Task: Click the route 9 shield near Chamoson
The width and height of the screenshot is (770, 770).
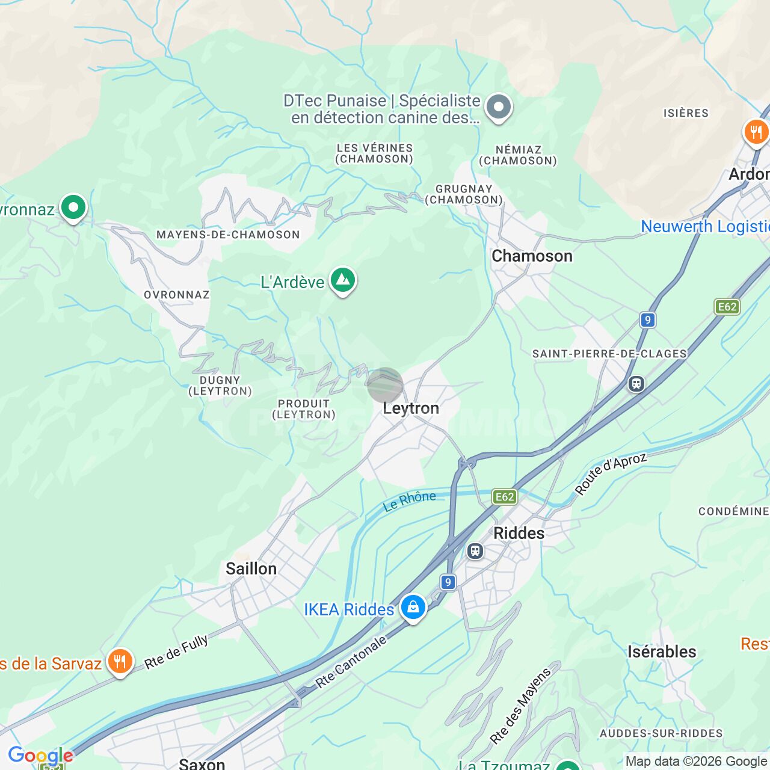Action: click(648, 319)
